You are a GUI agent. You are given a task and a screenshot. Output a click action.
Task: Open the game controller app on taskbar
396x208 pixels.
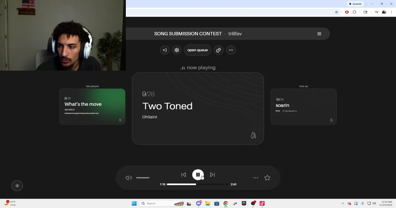(235, 203)
